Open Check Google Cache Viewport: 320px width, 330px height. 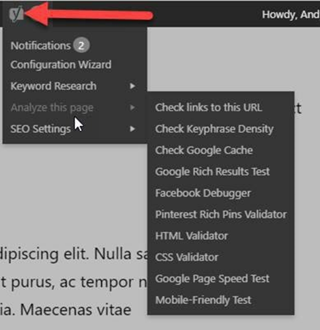point(204,150)
